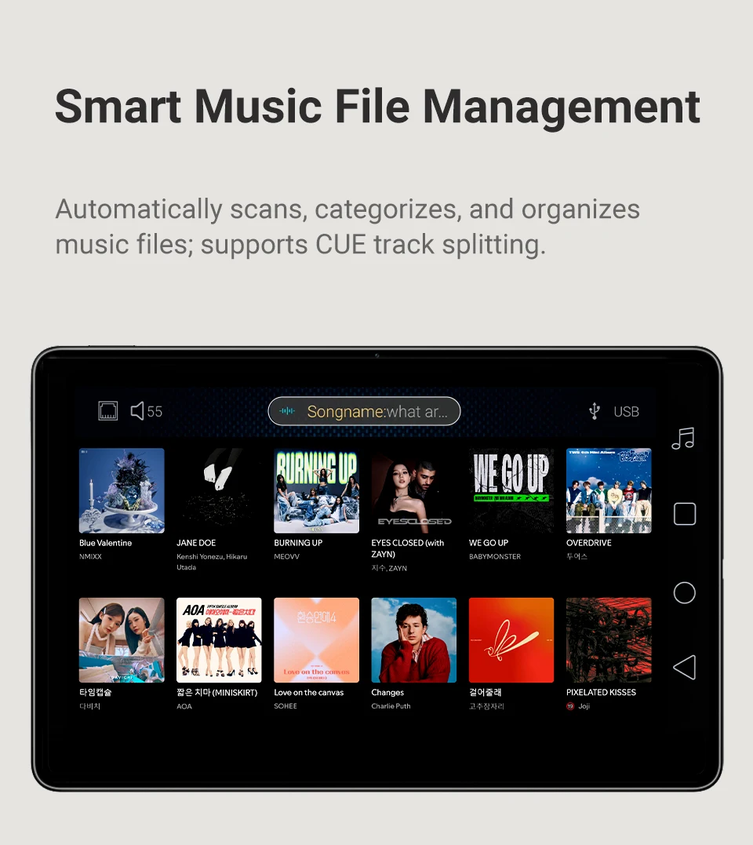Tap the USB connector icon

coord(594,411)
